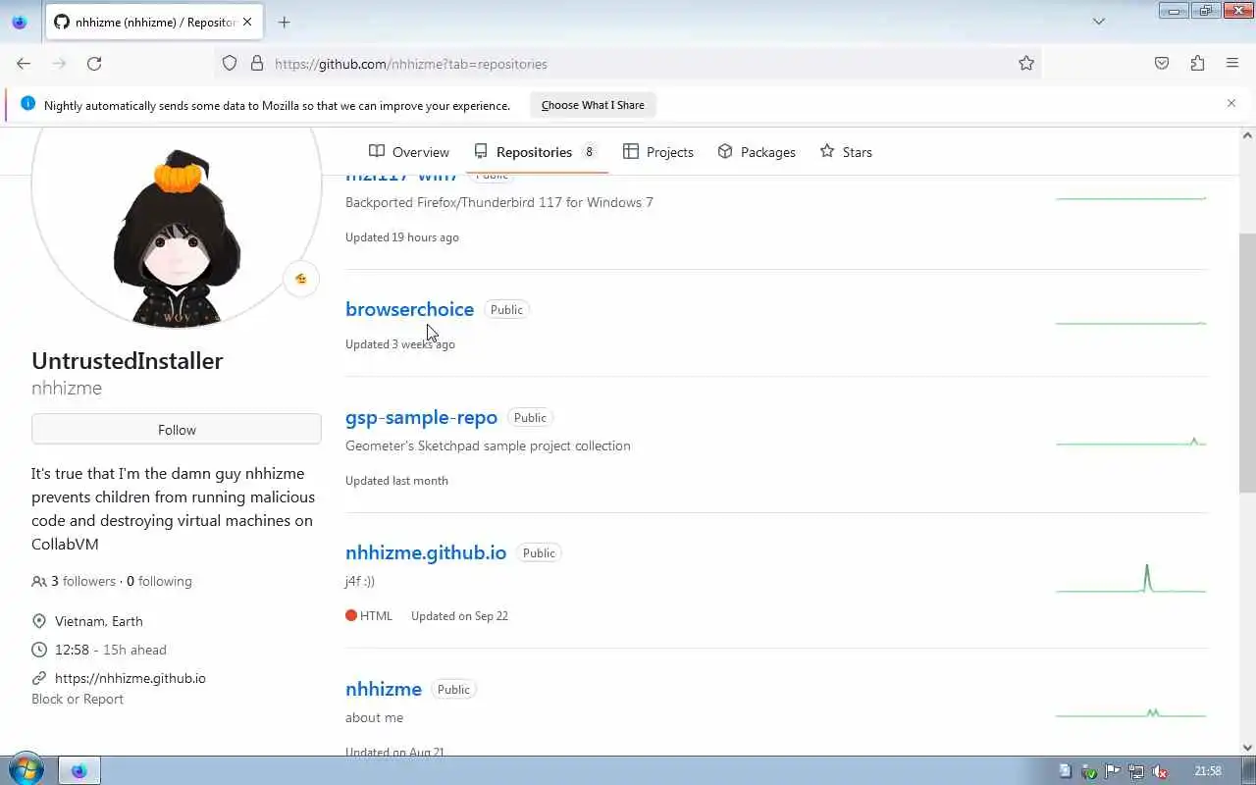
Task: Click 'Updated 3 weeks ago' text
Action: [x=400, y=344]
